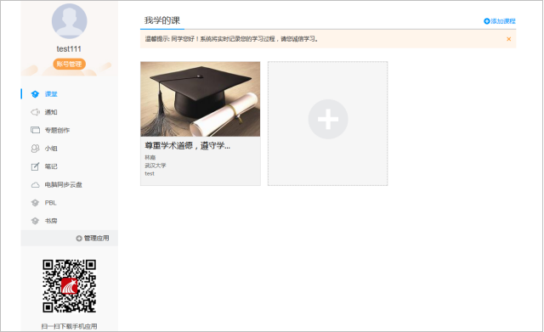Select the 专题创作 sidebar icon
544x332 pixels.
[35, 130]
